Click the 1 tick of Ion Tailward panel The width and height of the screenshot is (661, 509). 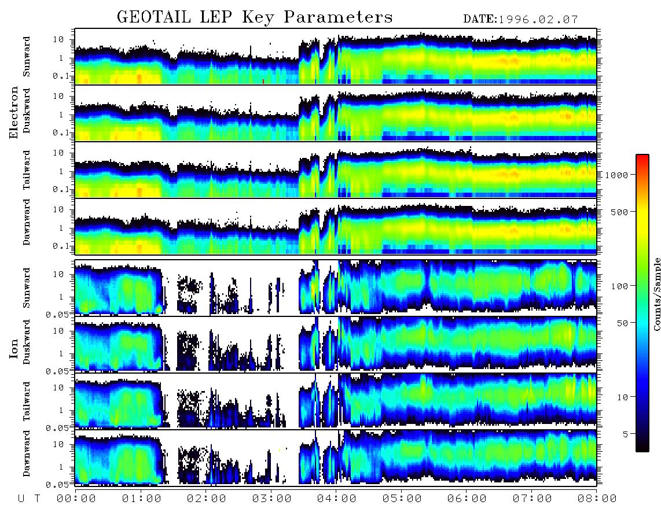tap(61, 410)
